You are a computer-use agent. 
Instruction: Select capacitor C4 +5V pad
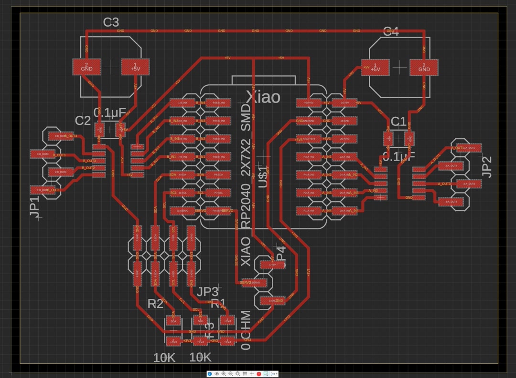click(375, 67)
